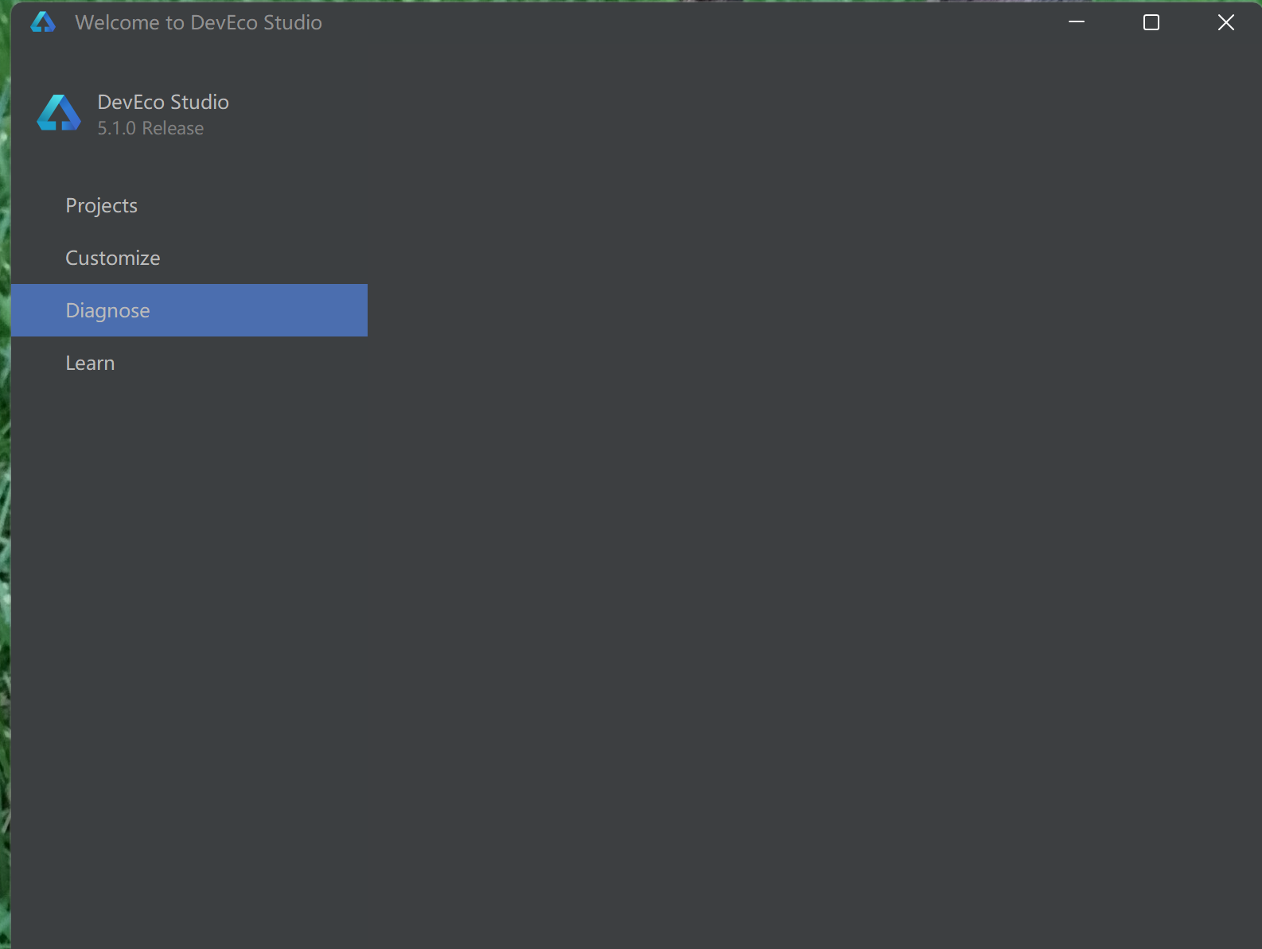Open the Projects section
This screenshot has height=949, width=1262.
point(102,205)
